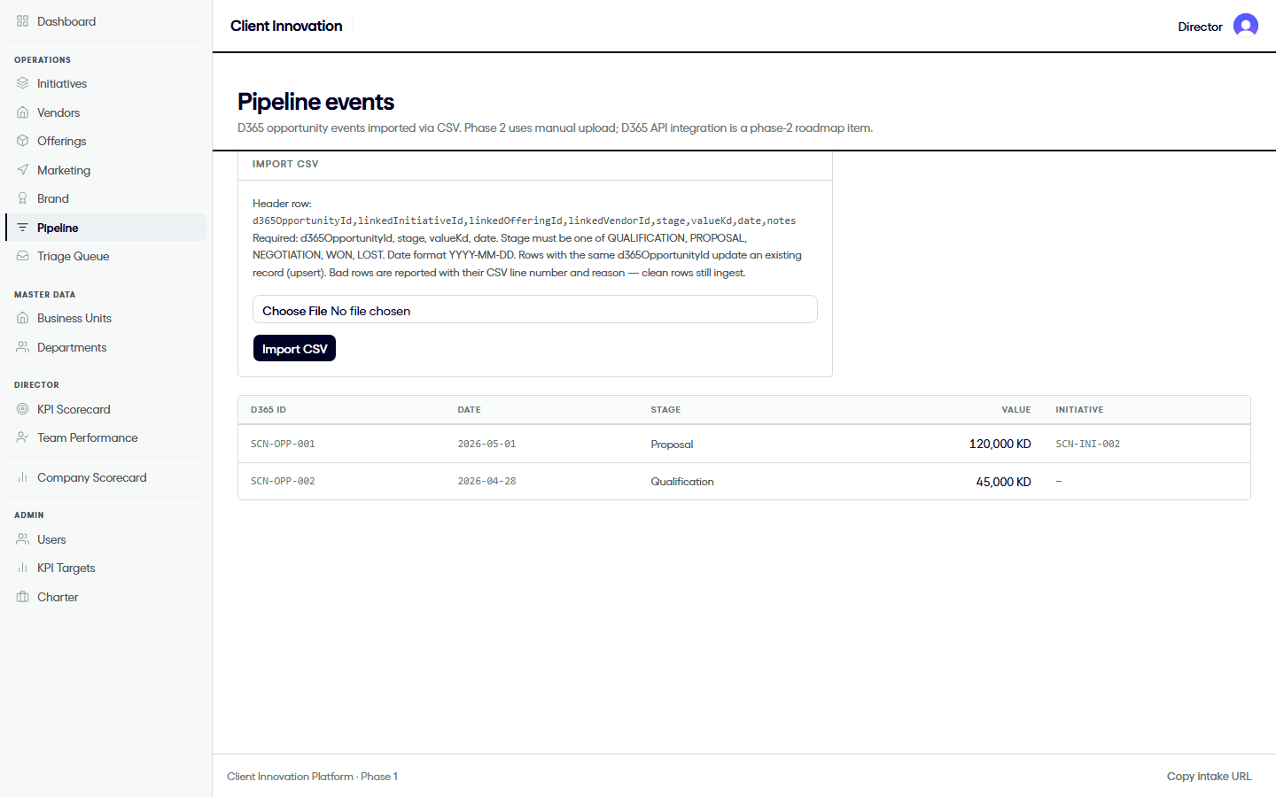Click initiative SCN-INI-002 cell
Screen dimensions: 1276x797
coord(1087,444)
